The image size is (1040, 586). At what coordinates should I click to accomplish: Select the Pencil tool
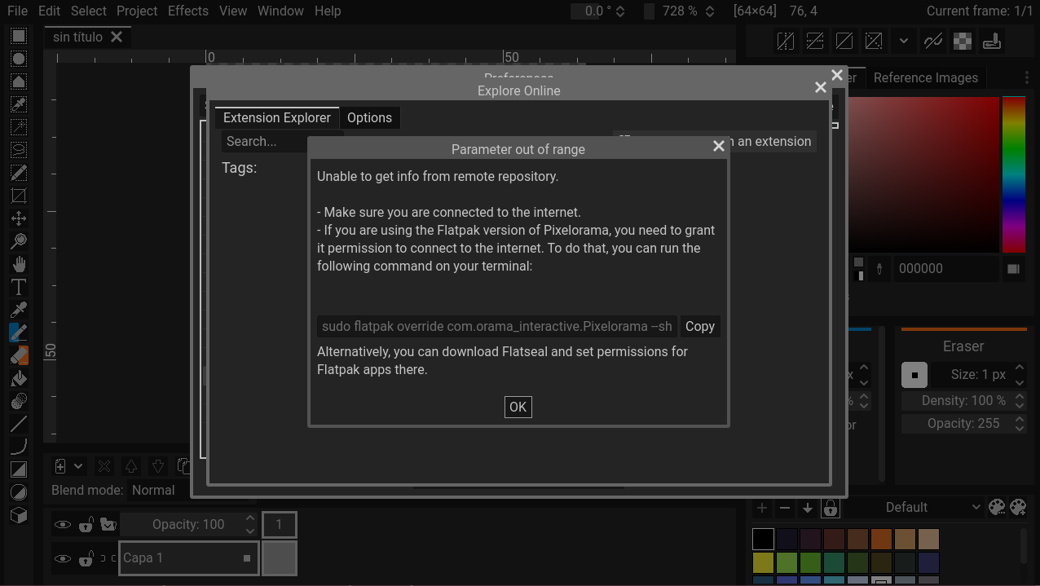pyautogui.click(x=18, y=333)
